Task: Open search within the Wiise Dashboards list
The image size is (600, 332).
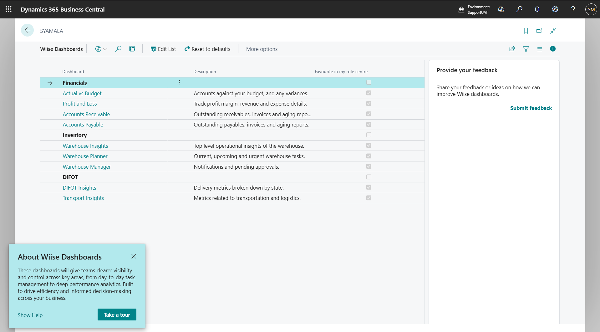Action: click(x=118, y=49)
